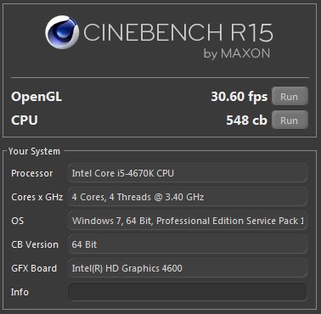Click the CB Version label

[35, 244]
